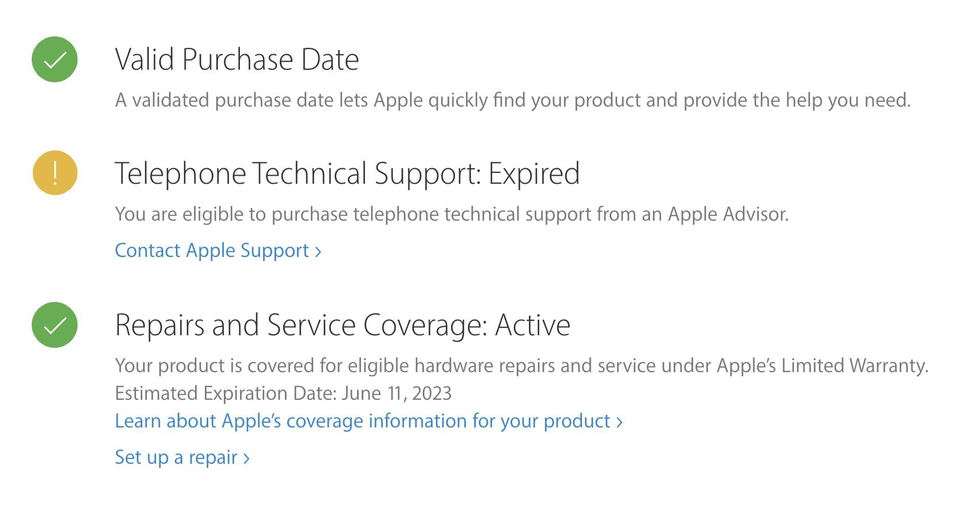Click the Apple's Limited Warranty description line

(x=521, y=366)
